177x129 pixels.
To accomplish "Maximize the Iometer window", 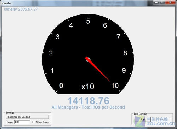I will coord(162,2).
